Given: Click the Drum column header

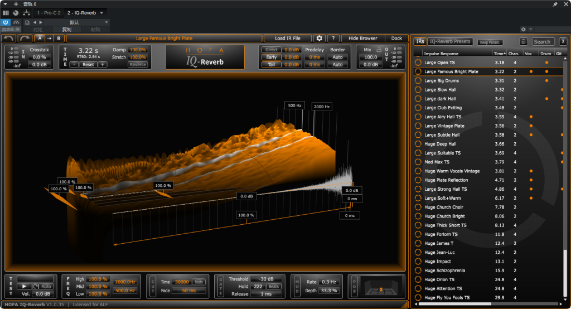Looking at the screenshot, I should coord(545,54).
